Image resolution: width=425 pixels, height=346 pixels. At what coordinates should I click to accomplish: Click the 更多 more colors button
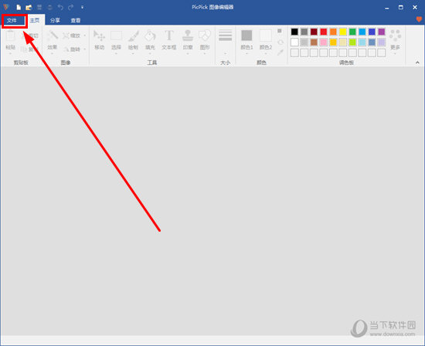395,41
